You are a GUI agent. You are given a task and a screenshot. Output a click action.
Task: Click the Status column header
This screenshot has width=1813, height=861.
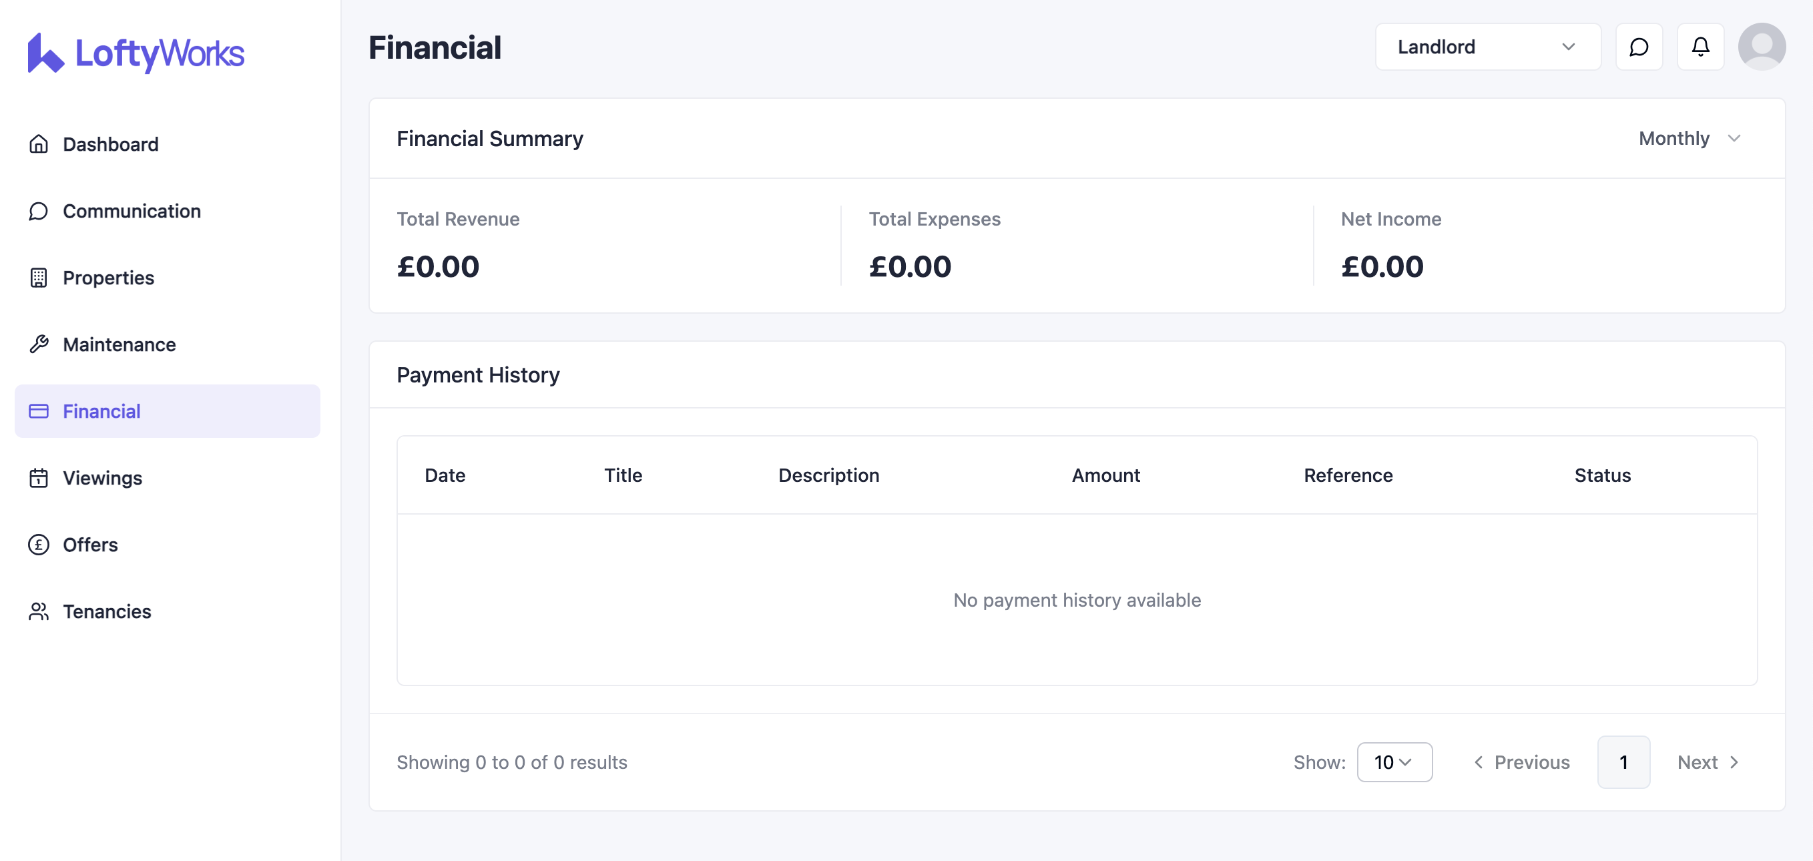point(1602,475)
